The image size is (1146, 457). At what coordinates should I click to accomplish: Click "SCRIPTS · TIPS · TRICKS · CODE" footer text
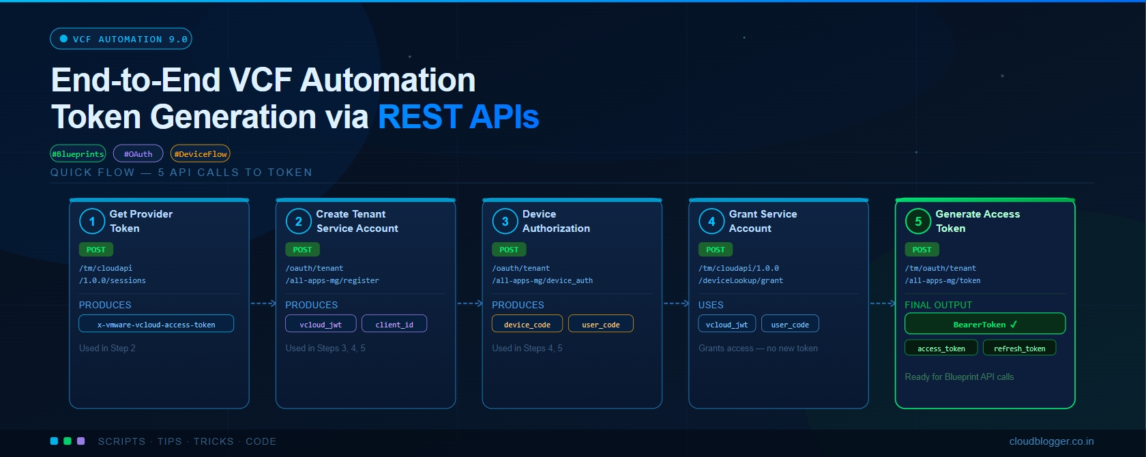coord(188,441)
